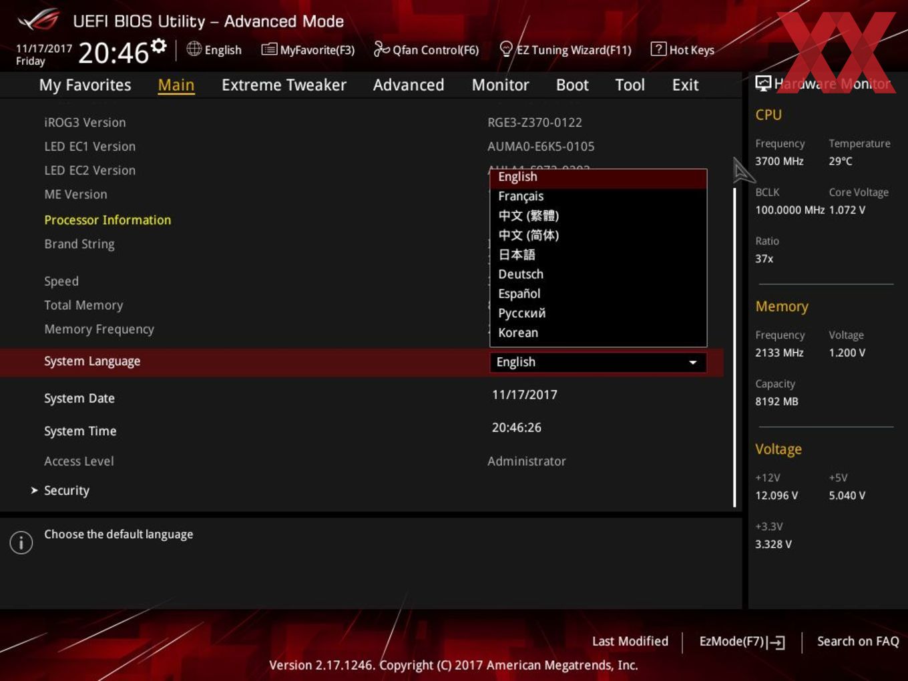Click the System Language row label
908x681 pixels.
[92, 361]
